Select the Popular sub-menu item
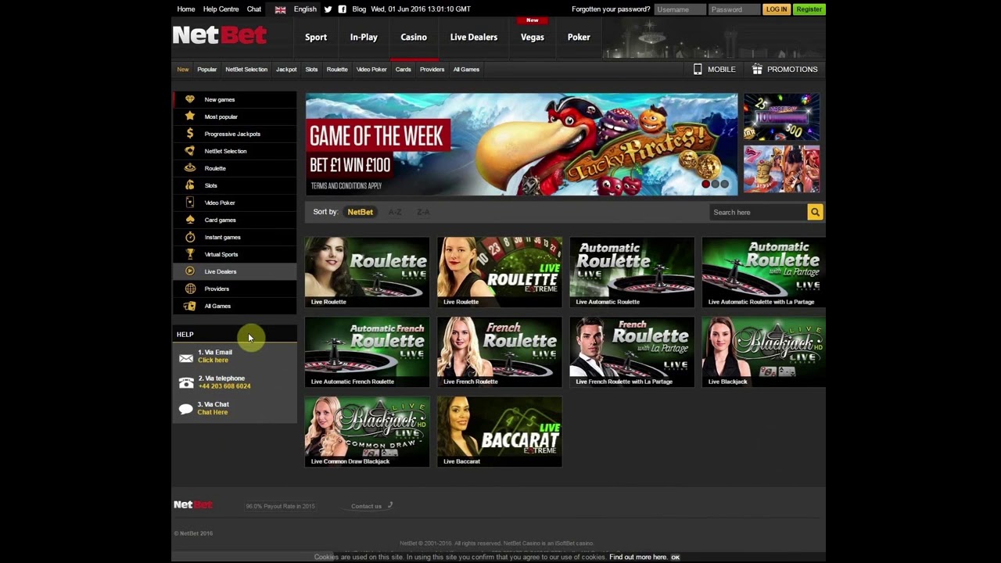This screenshot has height=563, width=1001. click(207, 69)
